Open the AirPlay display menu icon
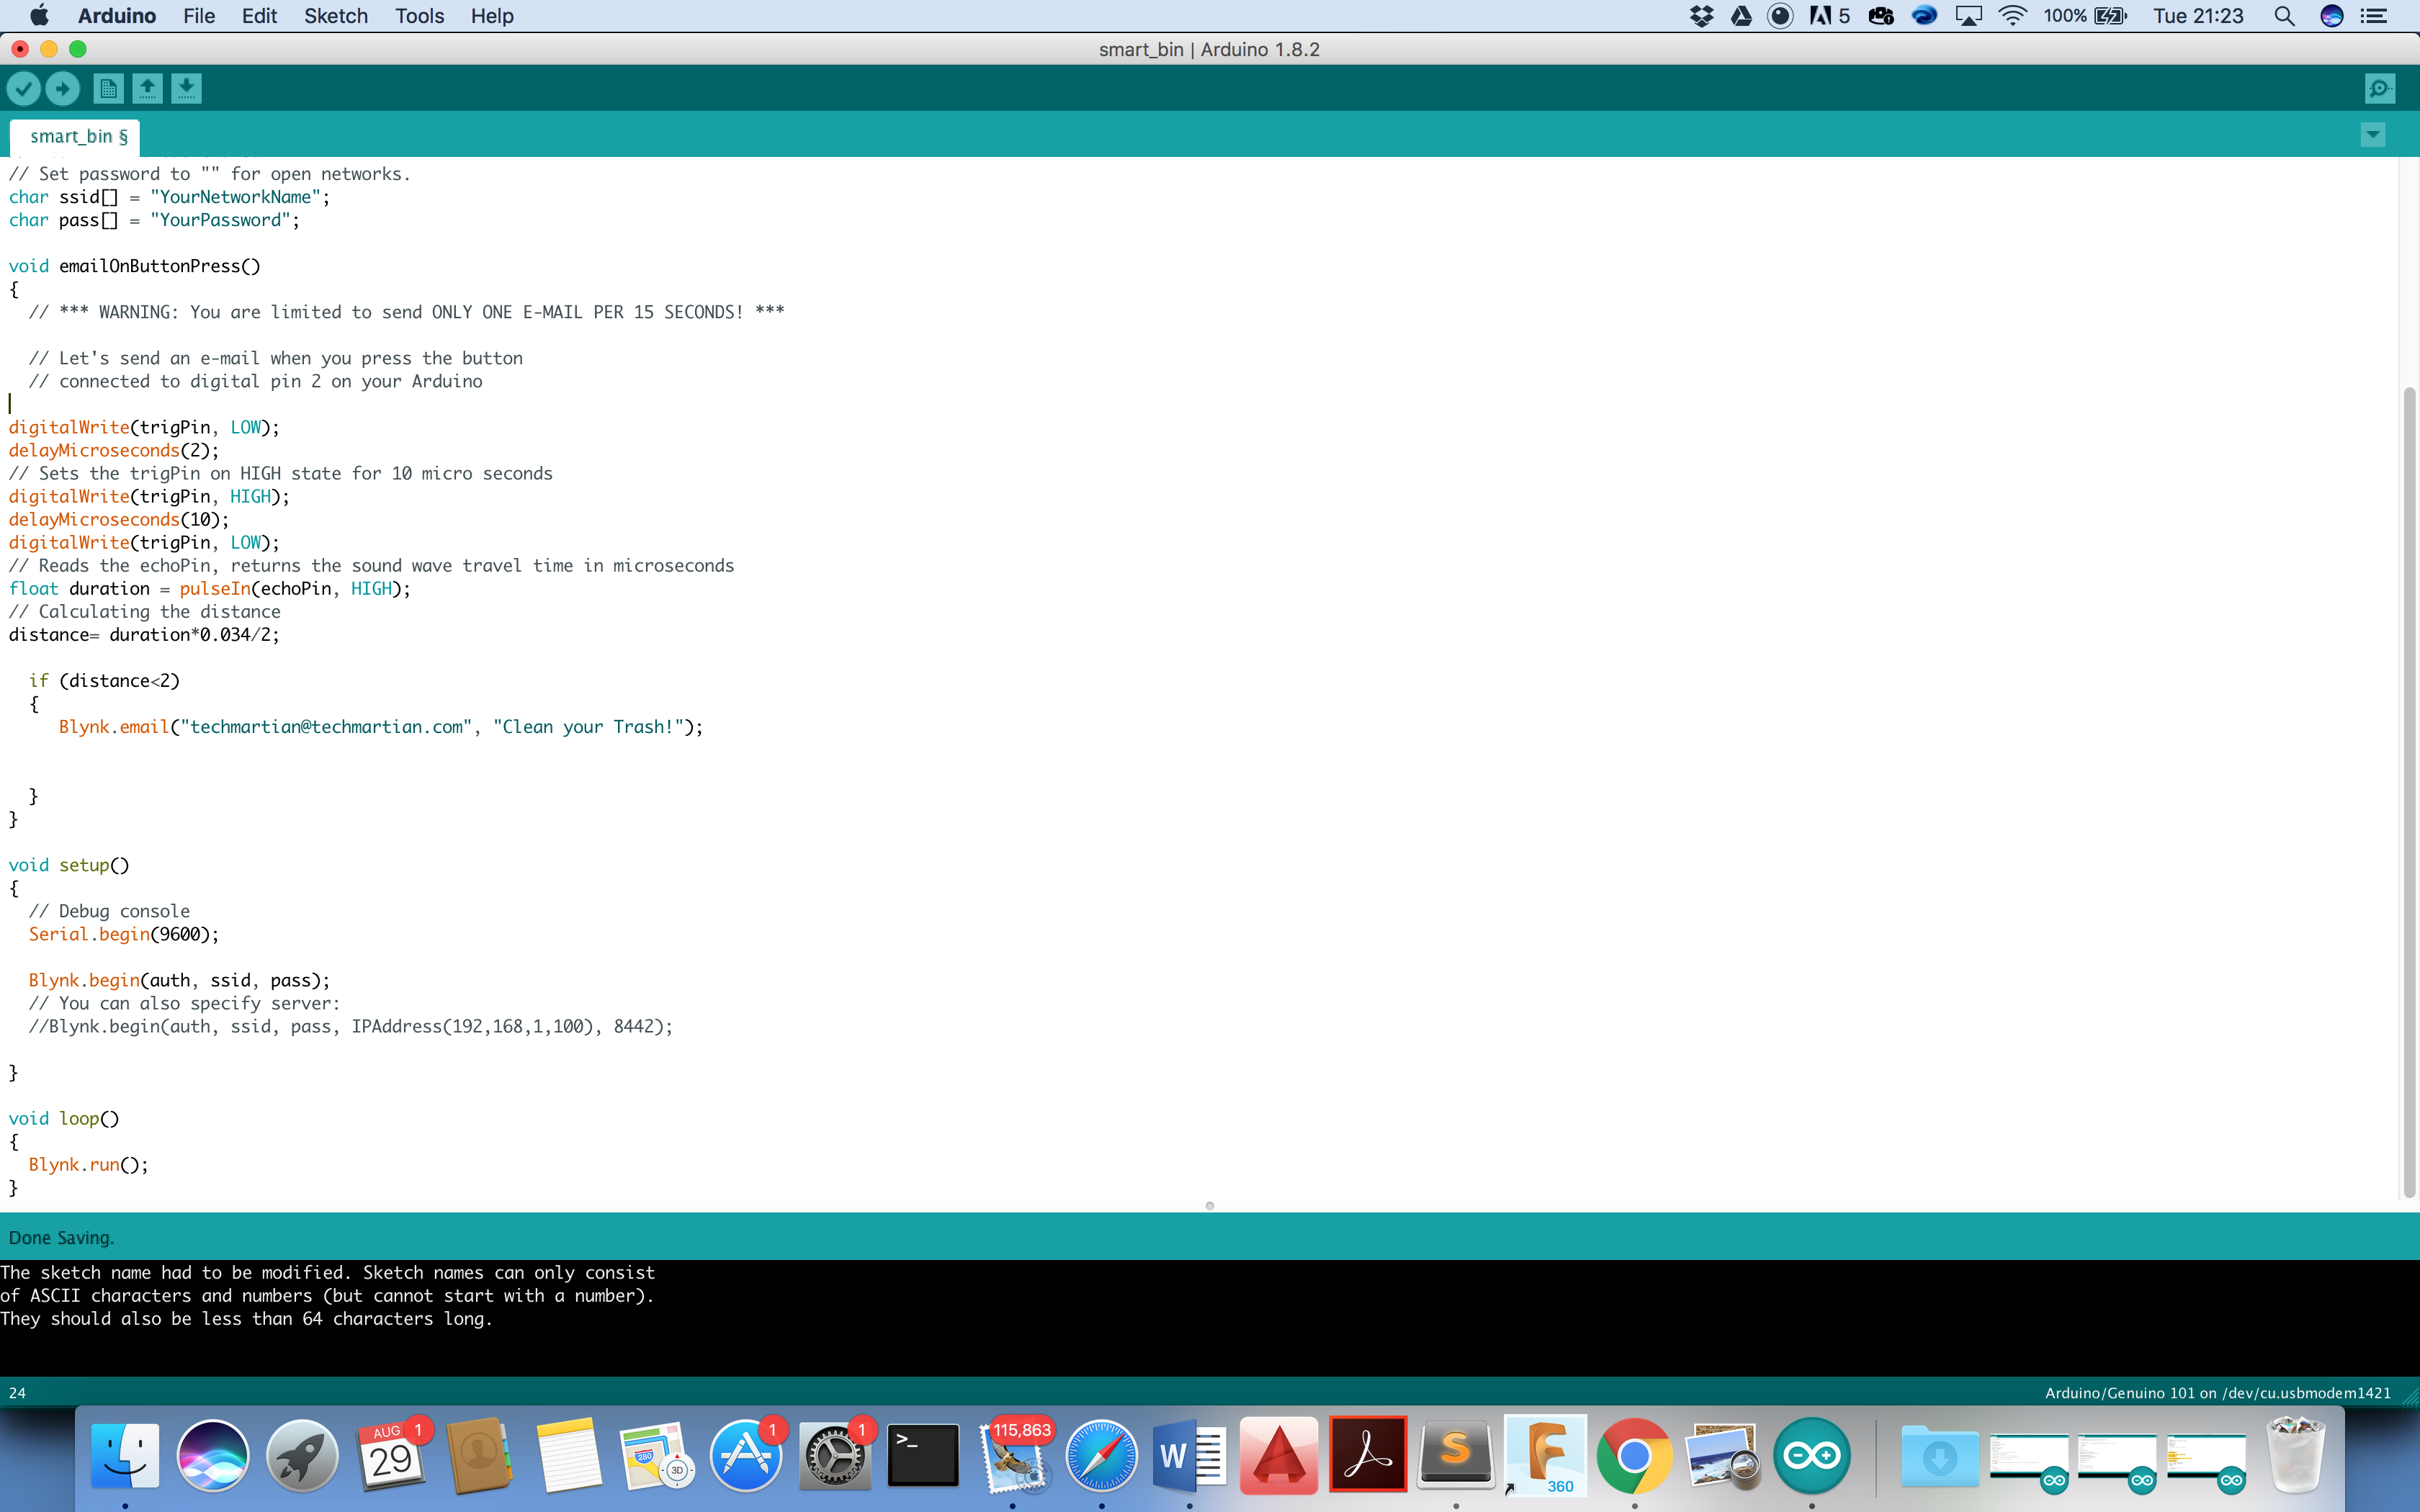The image size is (2420, 1512). pyautogui.click(x=1968, y=16)
